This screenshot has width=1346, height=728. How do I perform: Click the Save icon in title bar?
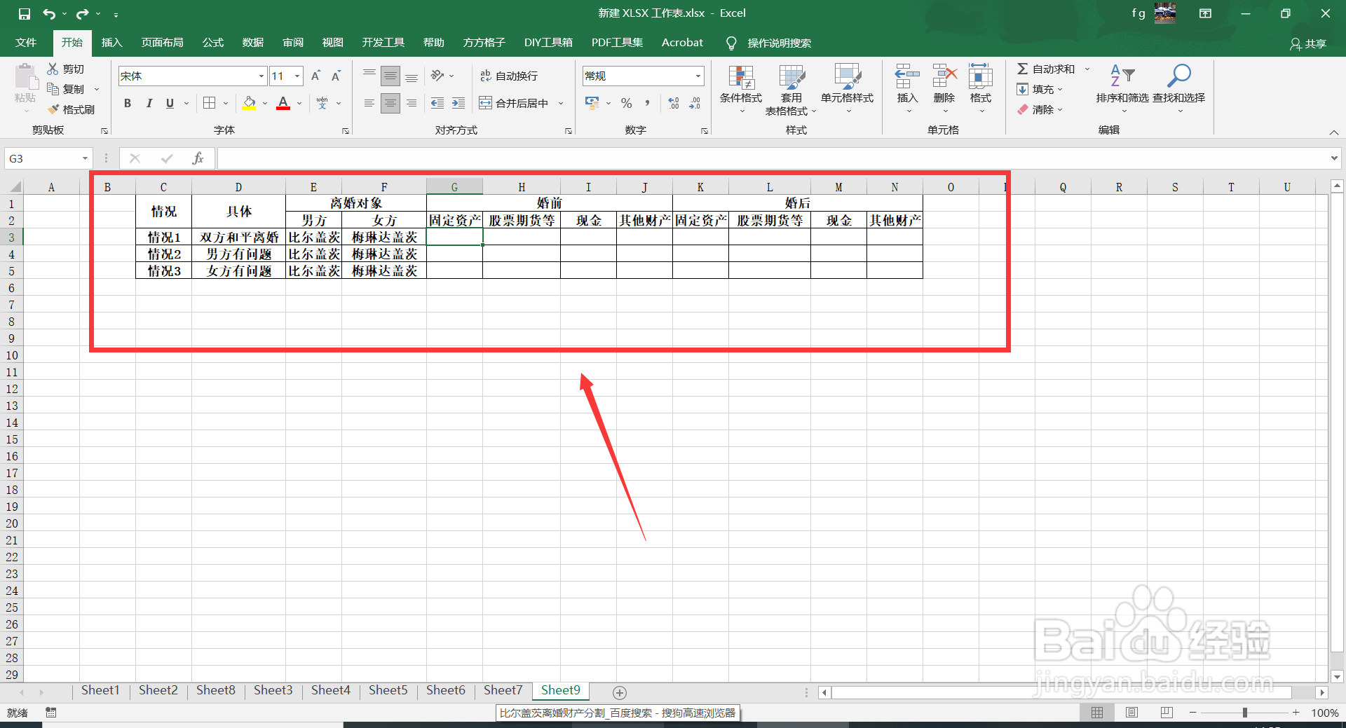[x=25, y=13]
